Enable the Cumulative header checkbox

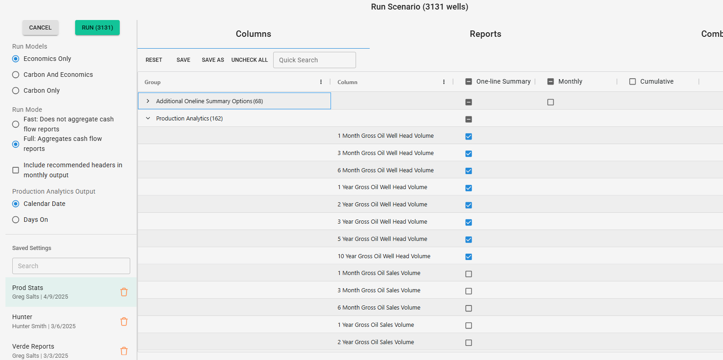click(x=632, y=82)
